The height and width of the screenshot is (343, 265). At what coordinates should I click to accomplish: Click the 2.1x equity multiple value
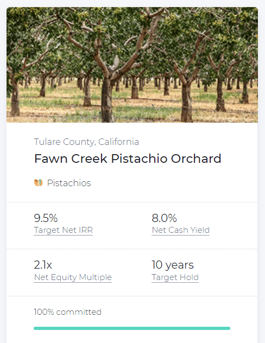pyautogui.click(x=43, y=265)
